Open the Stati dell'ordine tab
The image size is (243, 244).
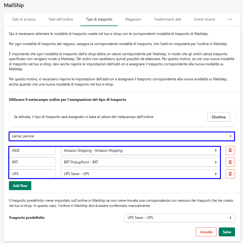click(x=61, y=19)
